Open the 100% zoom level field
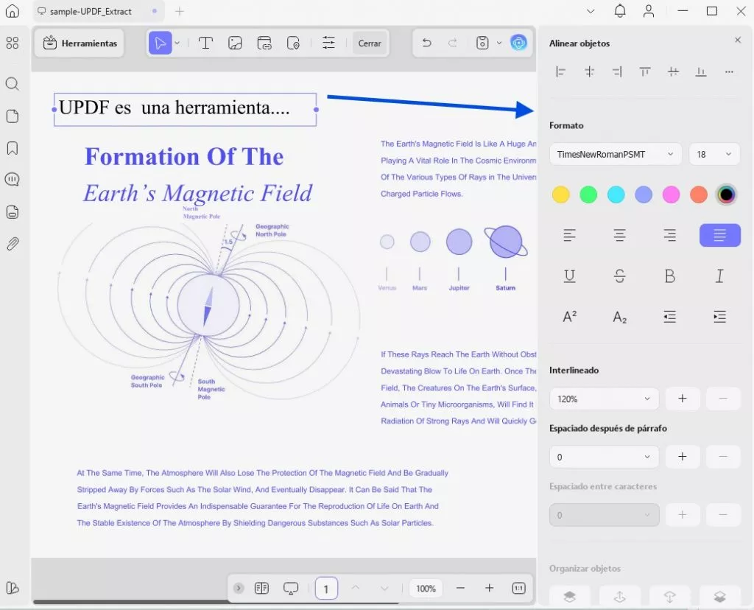The image size is (754, 610). click(426, 589)
